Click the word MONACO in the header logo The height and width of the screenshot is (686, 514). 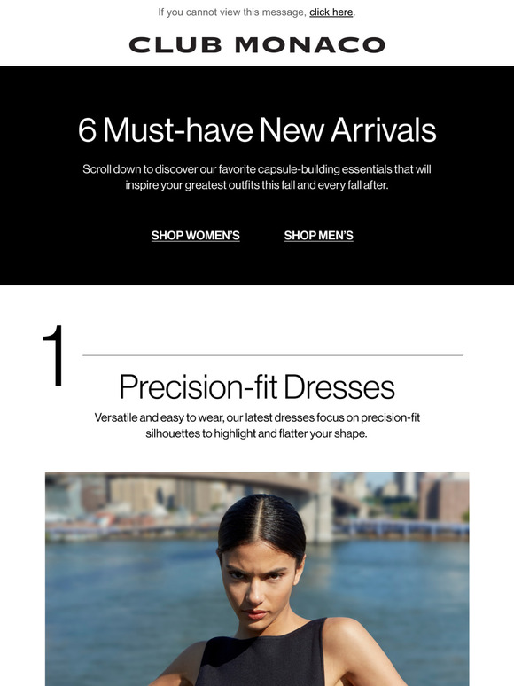click(310, 45)
